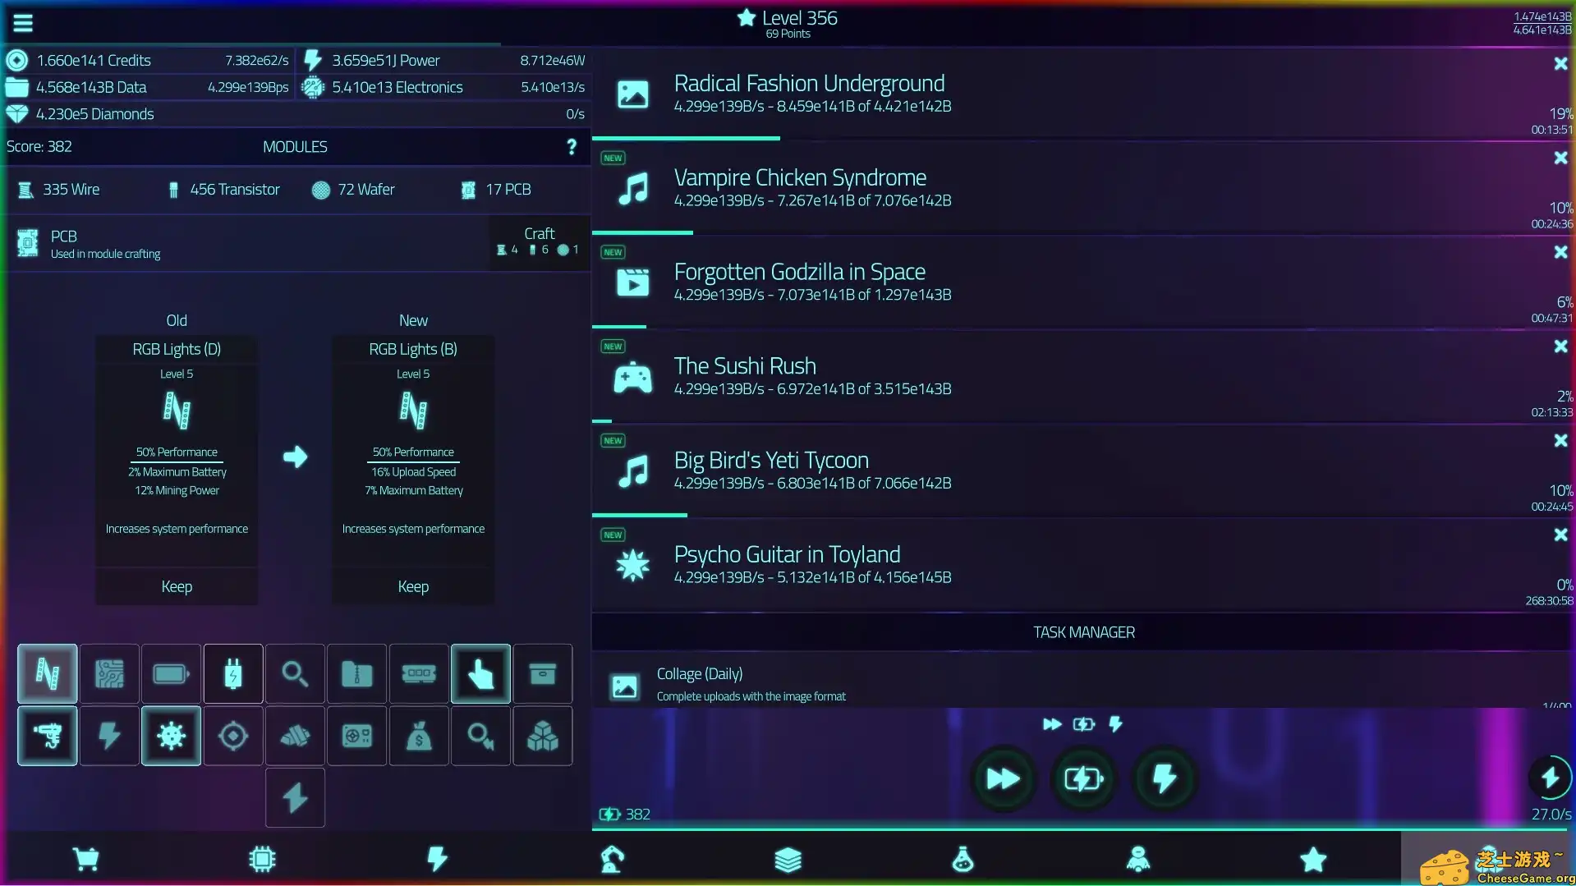Select the money bag module icon
1576x886 pixels.
pos(418,736)
